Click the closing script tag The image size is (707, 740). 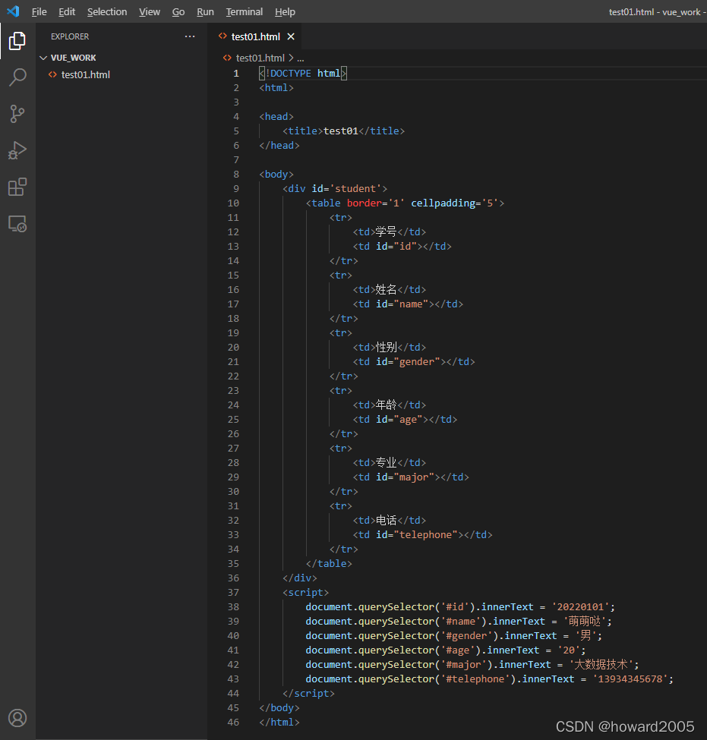[x=308, y=693]
